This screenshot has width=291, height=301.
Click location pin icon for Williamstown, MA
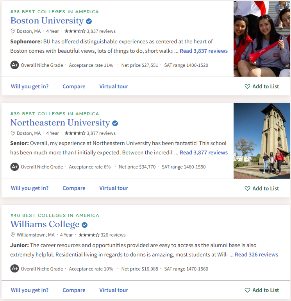tap(13, 235)
